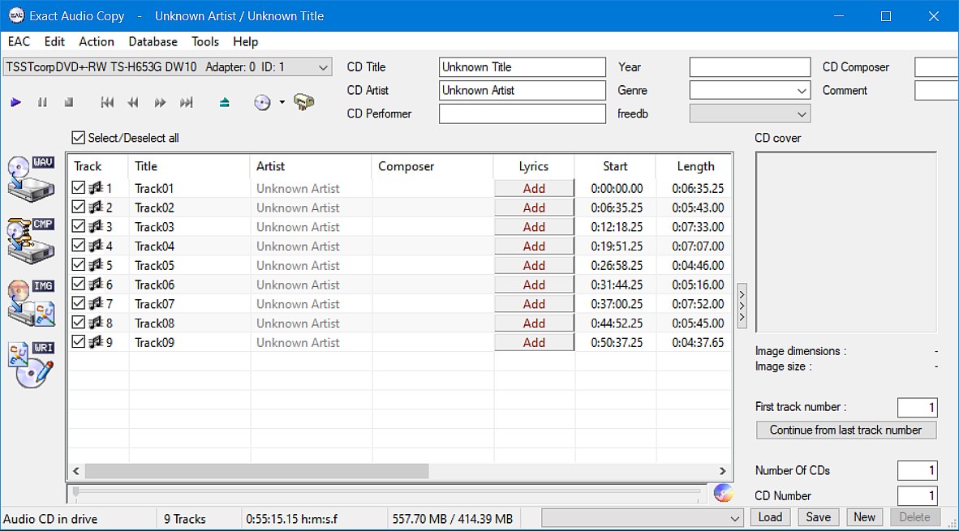The height and width of the screenshot is (531, 959).
Task: Click the music note icon for track 7
Action: tap(96, 304)
